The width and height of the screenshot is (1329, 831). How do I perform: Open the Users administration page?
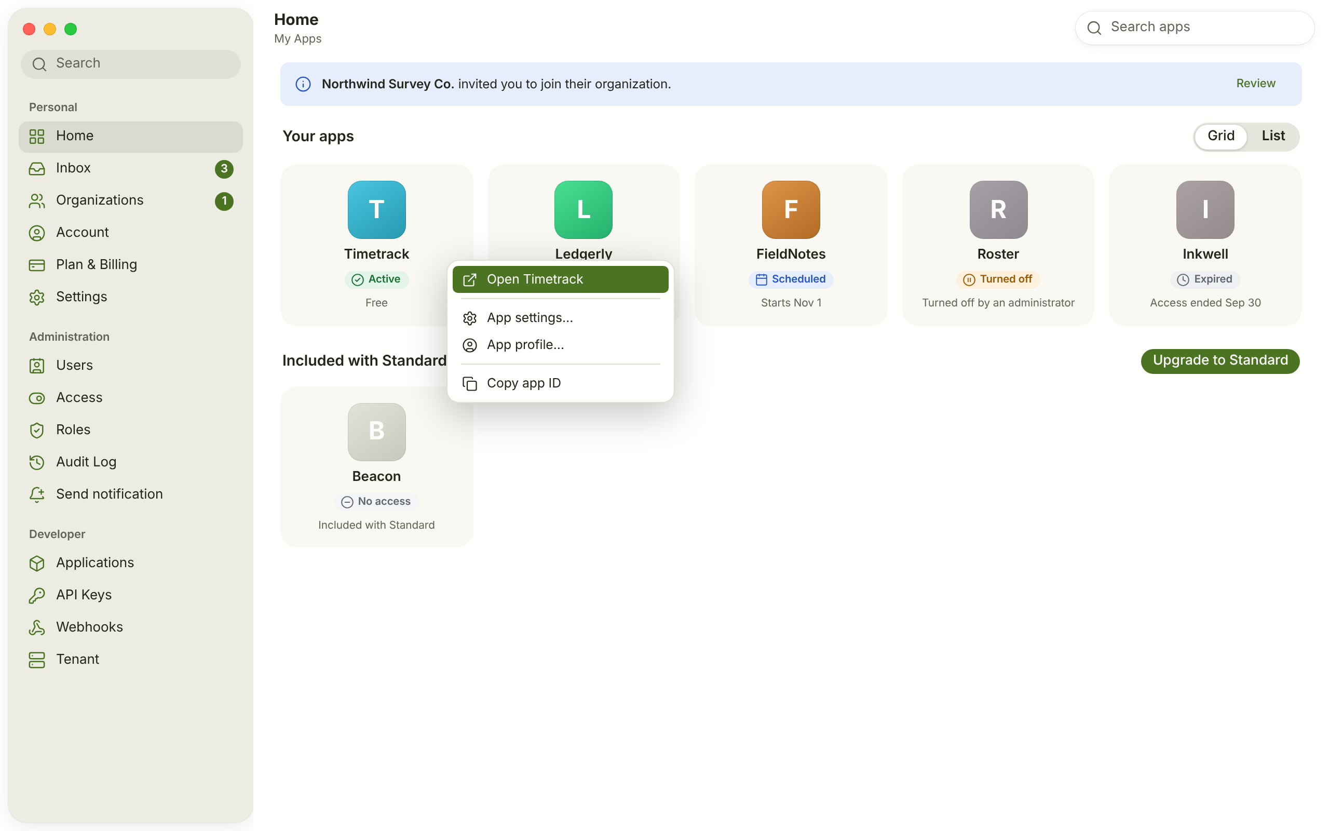click(130, 366)
